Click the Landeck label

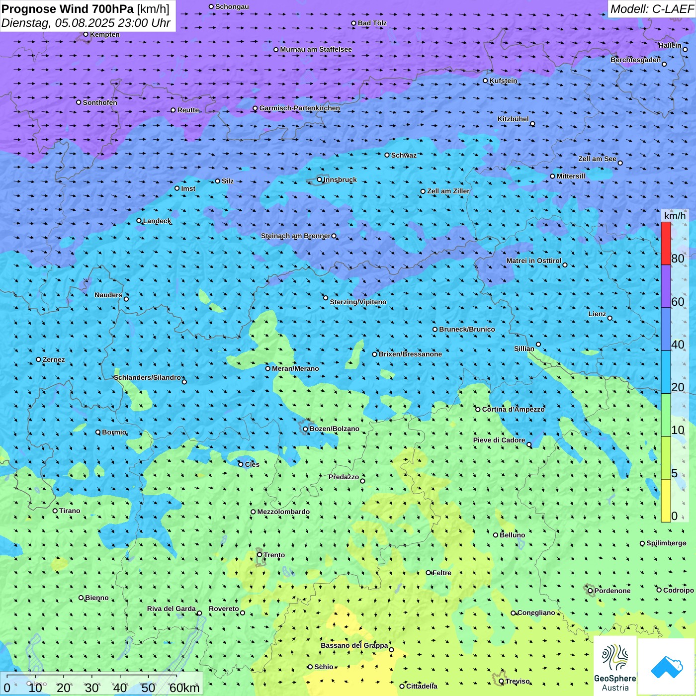pos(157,221)
